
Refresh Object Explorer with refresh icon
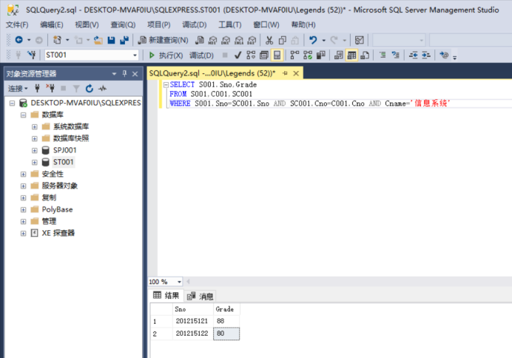pos(89,89)
